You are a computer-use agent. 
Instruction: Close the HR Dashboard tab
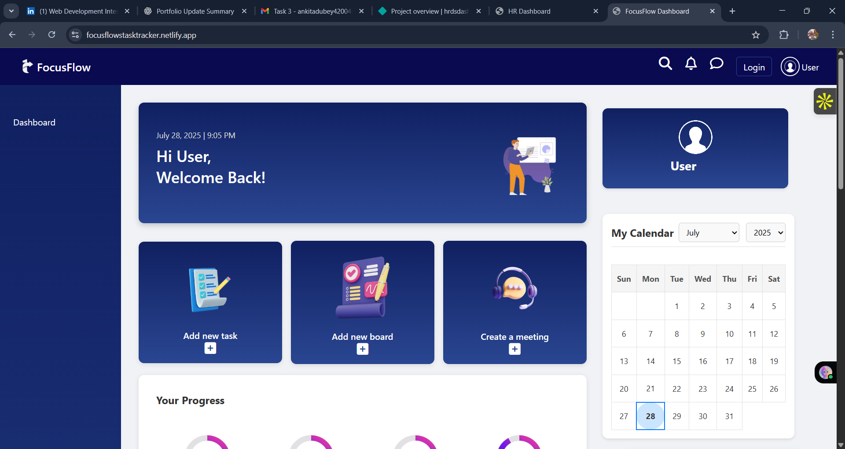596,11
